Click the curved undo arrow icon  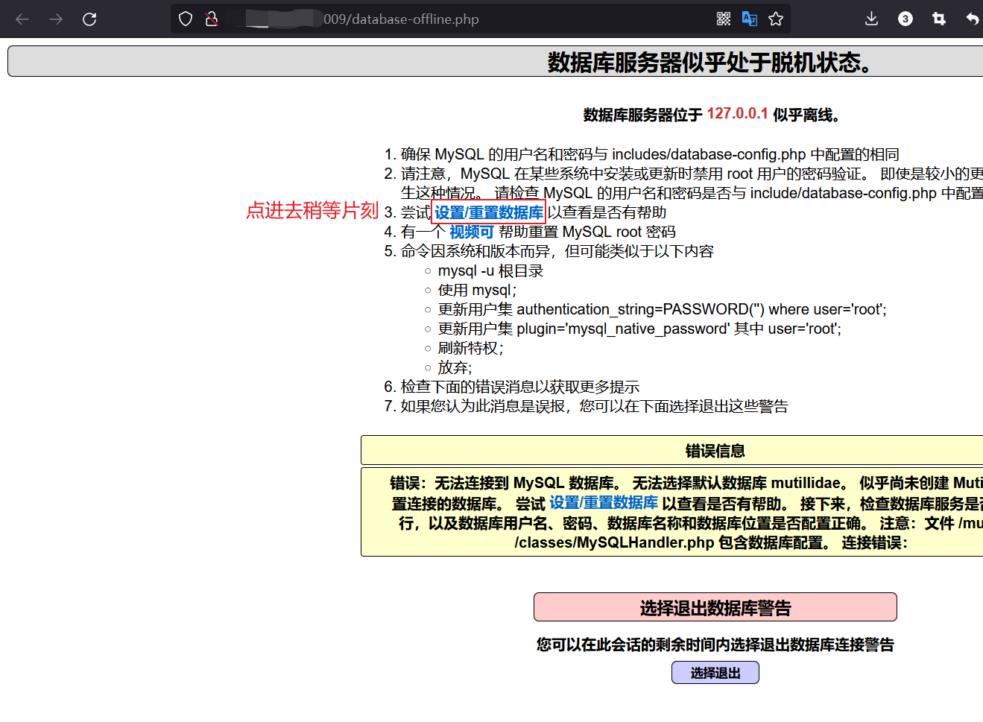tap(970, 19)
